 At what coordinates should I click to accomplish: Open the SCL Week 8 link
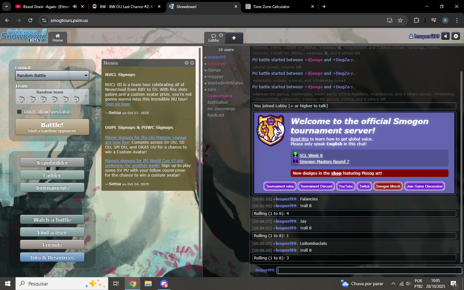(311, 155)
